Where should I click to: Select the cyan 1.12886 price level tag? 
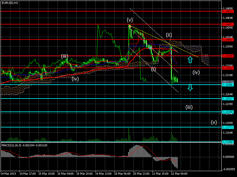pyautogui.click(x=228, y=85)
